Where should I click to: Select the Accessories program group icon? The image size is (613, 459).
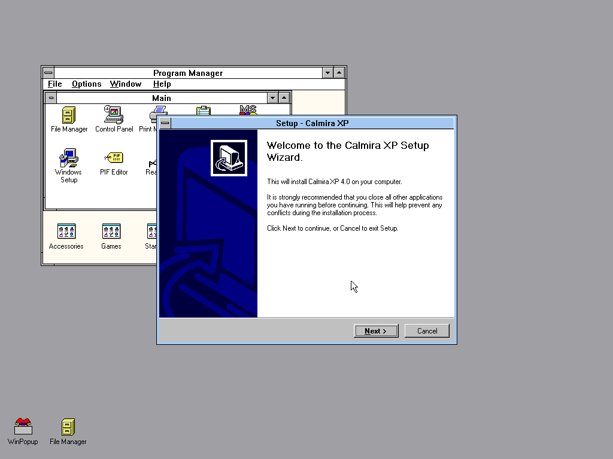click(66, 232)
